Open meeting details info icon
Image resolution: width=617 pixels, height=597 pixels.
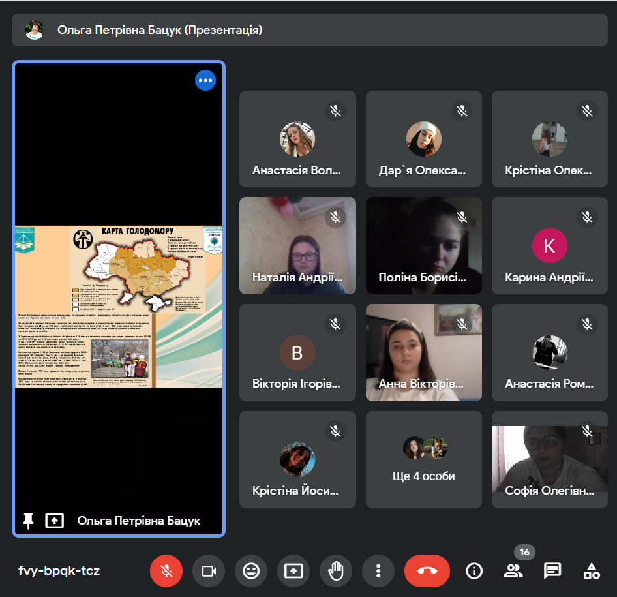click(474, 571)
